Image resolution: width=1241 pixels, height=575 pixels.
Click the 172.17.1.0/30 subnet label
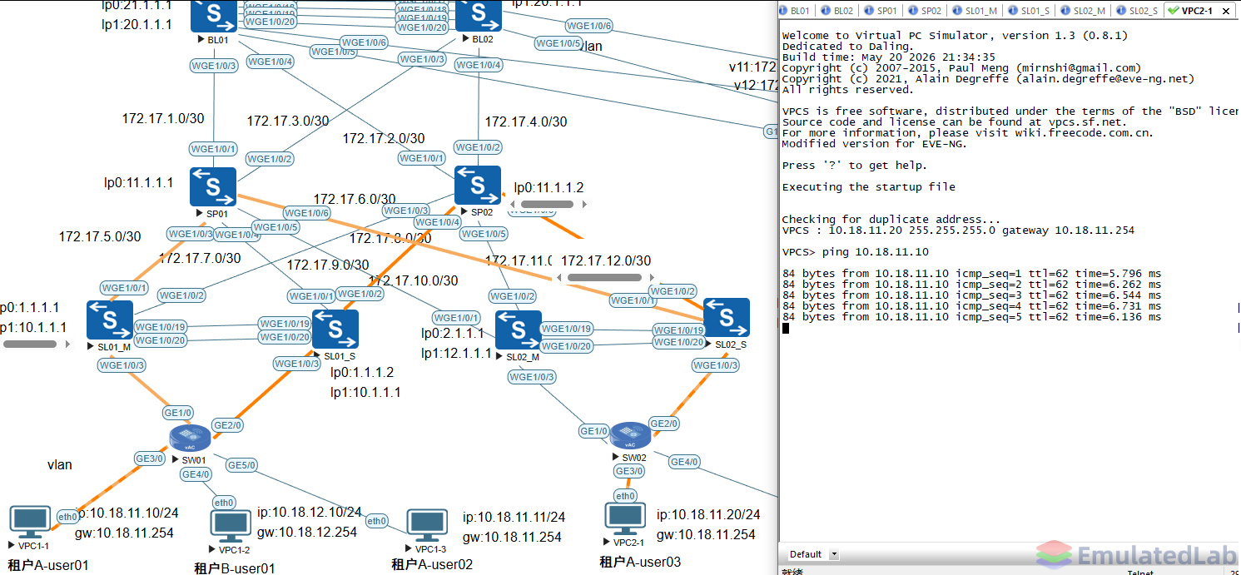pyautogui.click(x=163, y=118)
